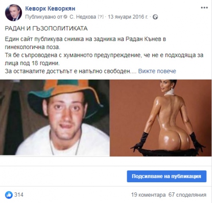The width and height of the screenshot is (212, 203).
Task: Click the profile picture avatar of the post
Action: (x=13, y=13)
